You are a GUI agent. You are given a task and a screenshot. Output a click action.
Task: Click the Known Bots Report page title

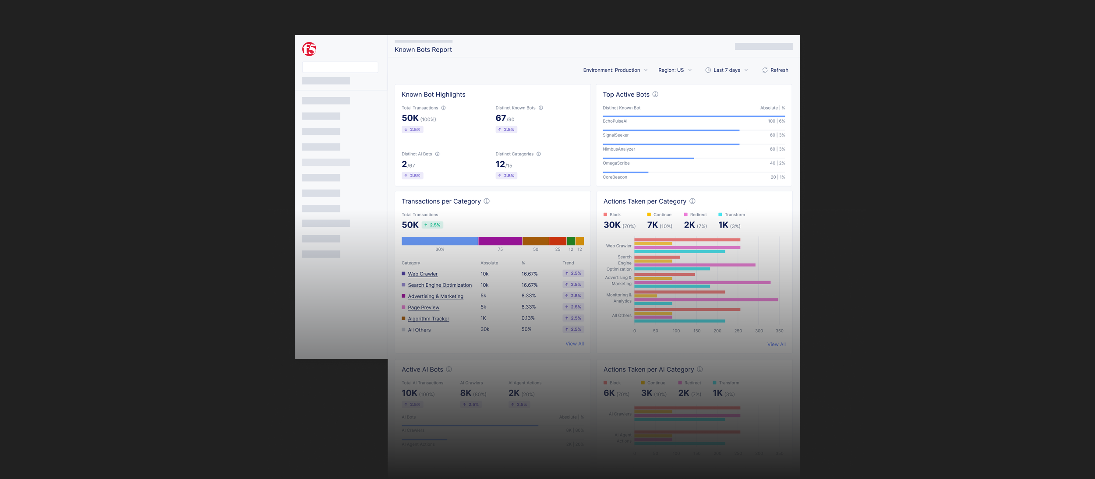tap(423, 49)
